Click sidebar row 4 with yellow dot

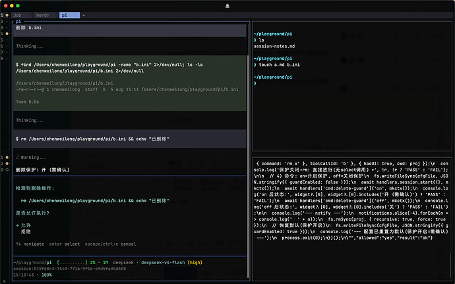pyautogui.click(x=5, y=34)
